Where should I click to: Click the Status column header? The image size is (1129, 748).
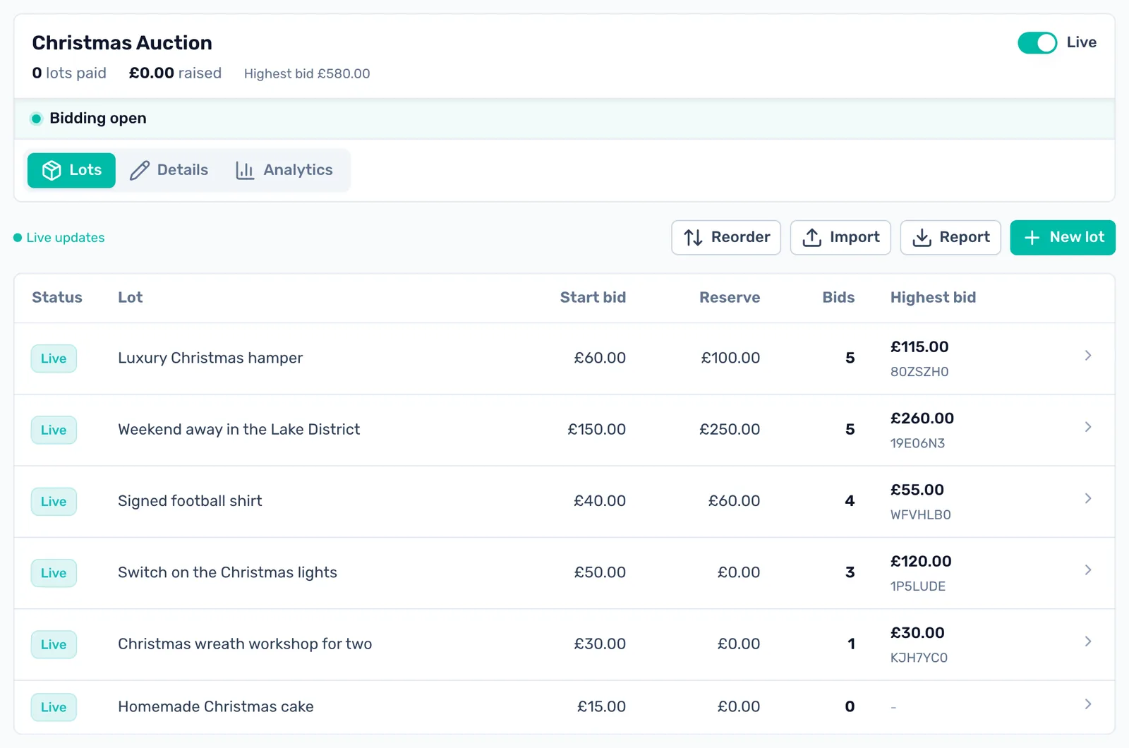tap(57, 298)
